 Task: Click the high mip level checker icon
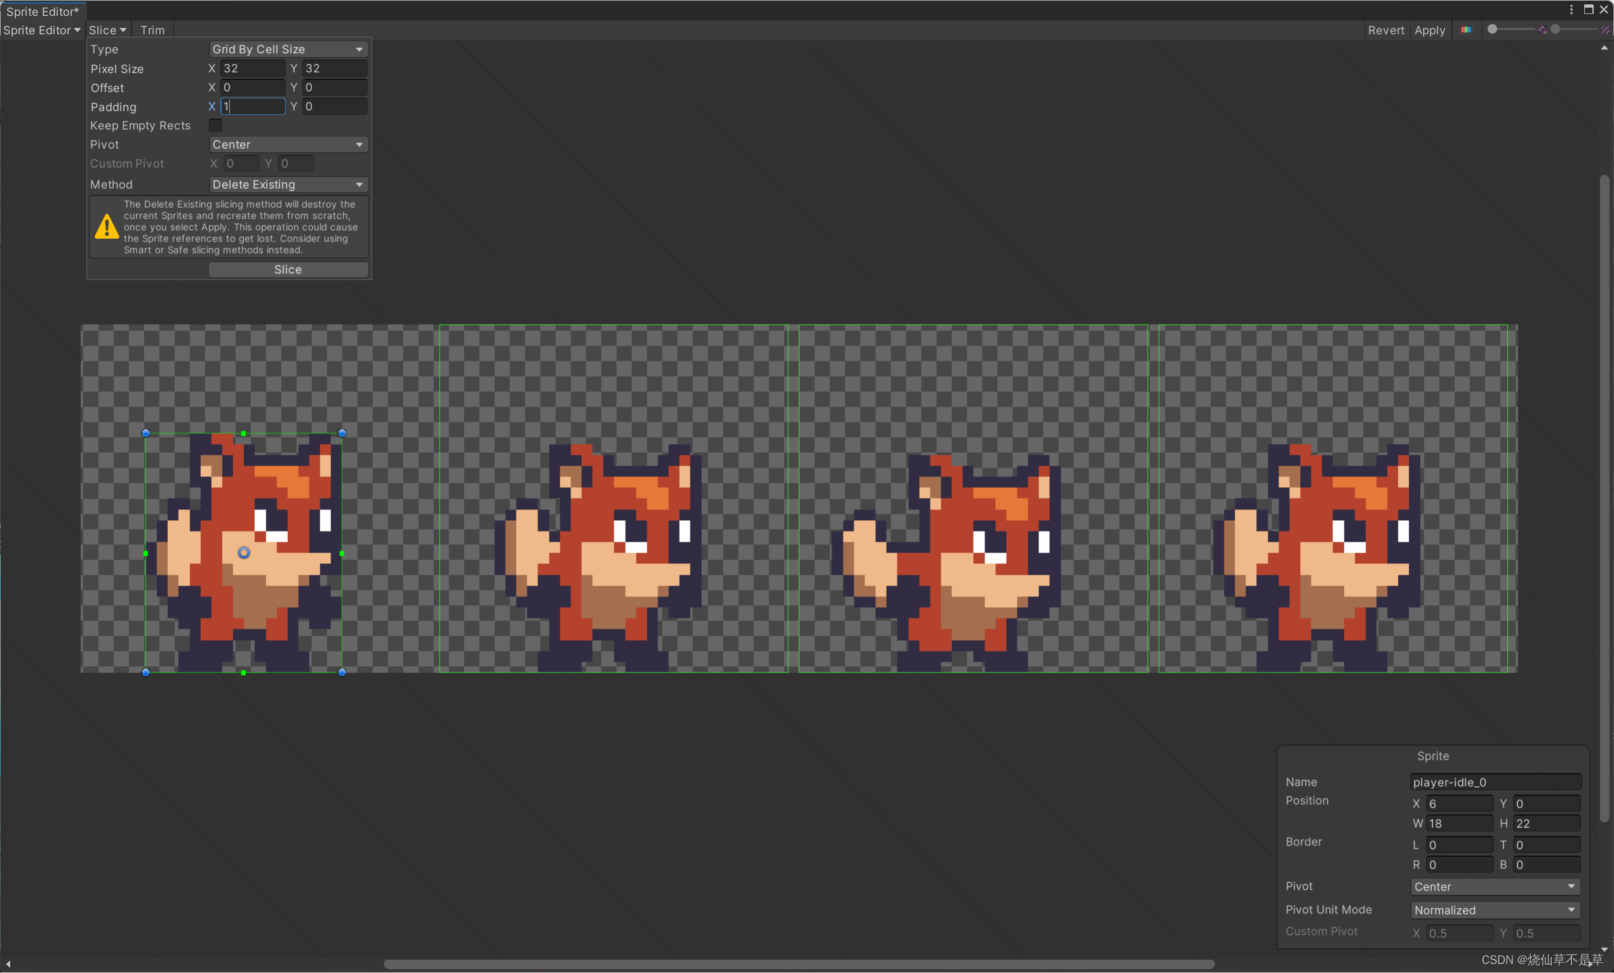click(1604, 29)
